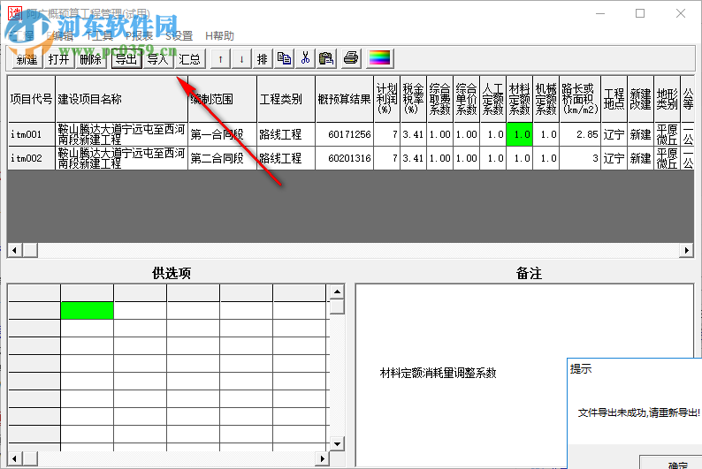
Task: Select the itm001 project code cell
Action: coord(31,134)
